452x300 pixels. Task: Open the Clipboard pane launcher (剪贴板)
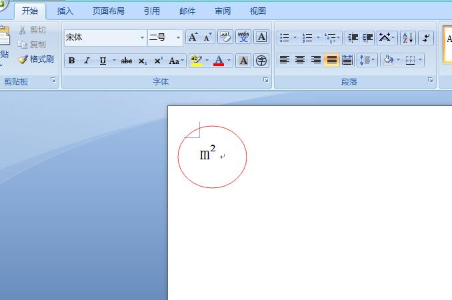click(53, 80)
